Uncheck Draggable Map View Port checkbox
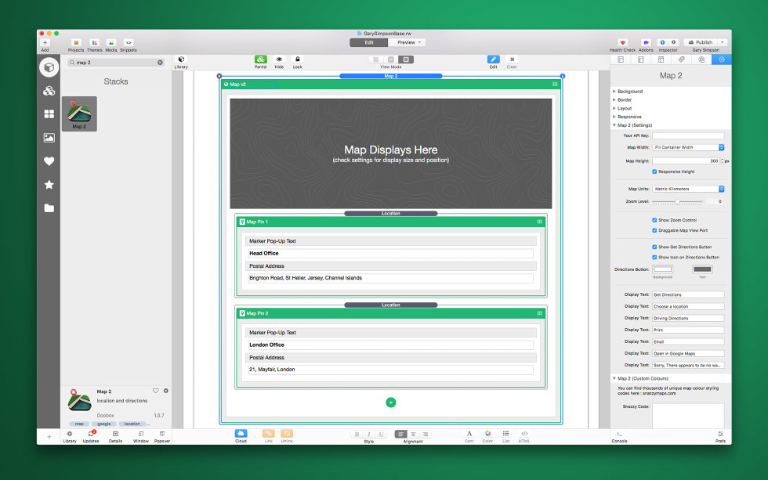 [654, 230]
